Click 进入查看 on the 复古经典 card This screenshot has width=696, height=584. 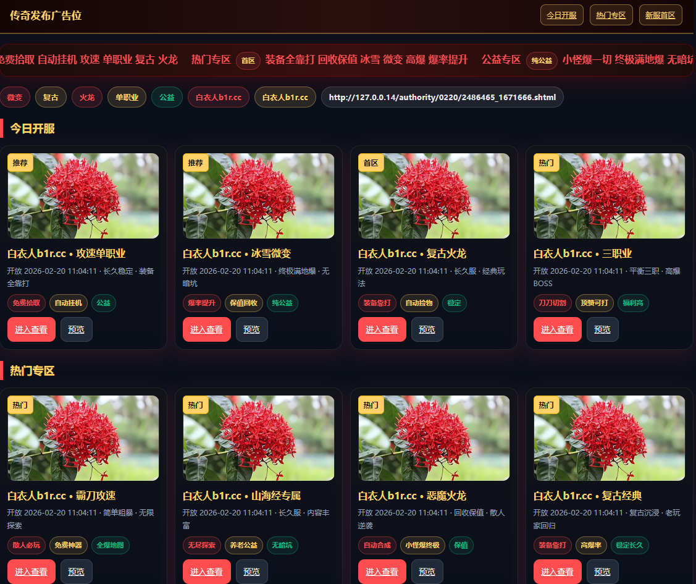click(557, 572)
